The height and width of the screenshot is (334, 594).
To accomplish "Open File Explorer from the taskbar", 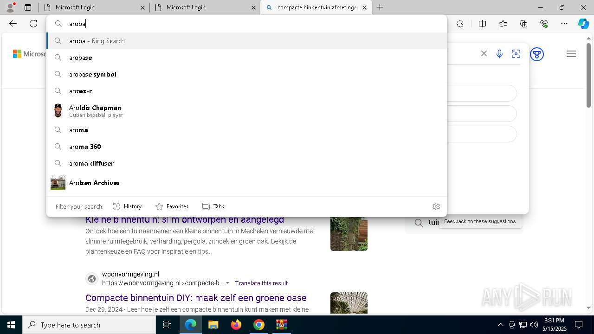I will (x=213, y=325).
